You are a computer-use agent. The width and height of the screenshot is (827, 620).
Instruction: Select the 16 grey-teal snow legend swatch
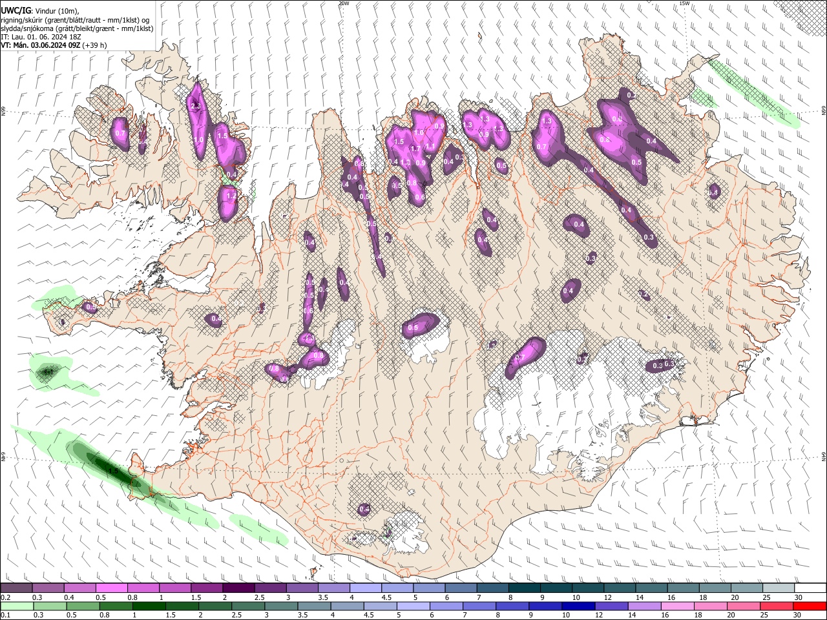click(x=682, y=588)
